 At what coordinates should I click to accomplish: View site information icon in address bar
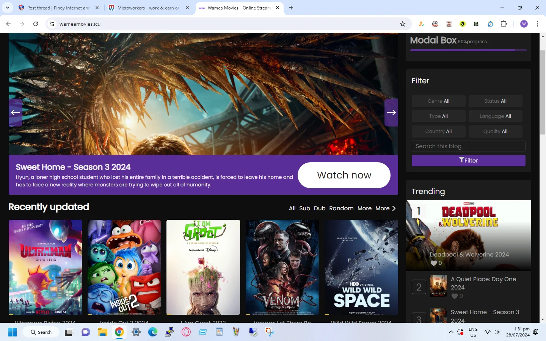coord(52,24)
